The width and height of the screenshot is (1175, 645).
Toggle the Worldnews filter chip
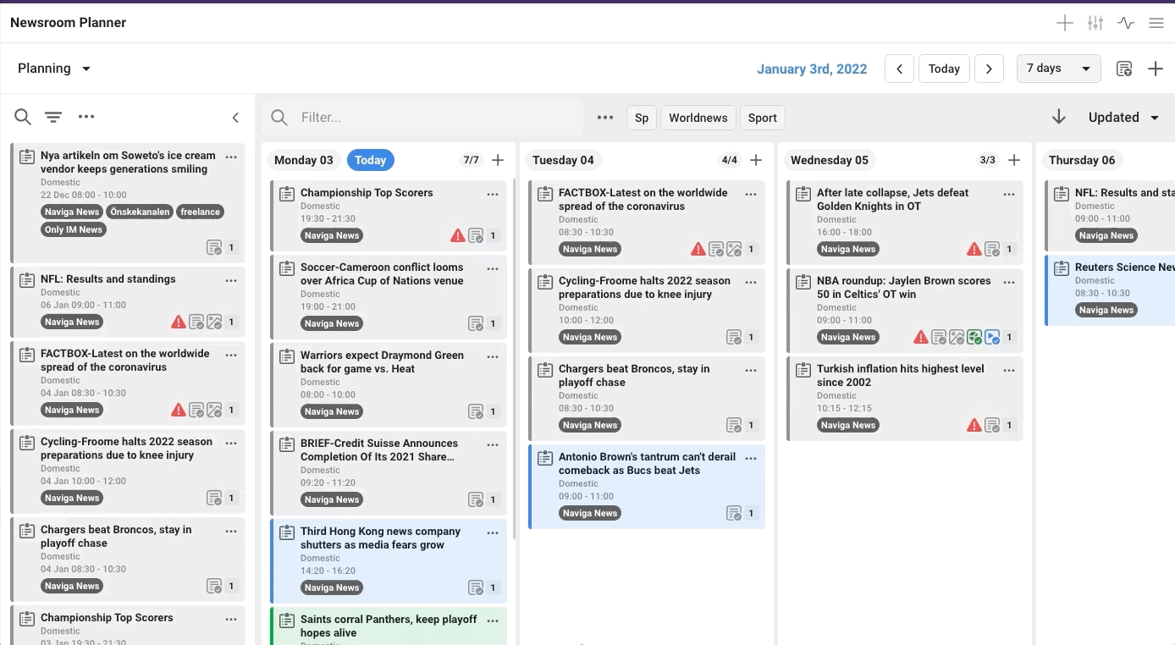(698, 118)
